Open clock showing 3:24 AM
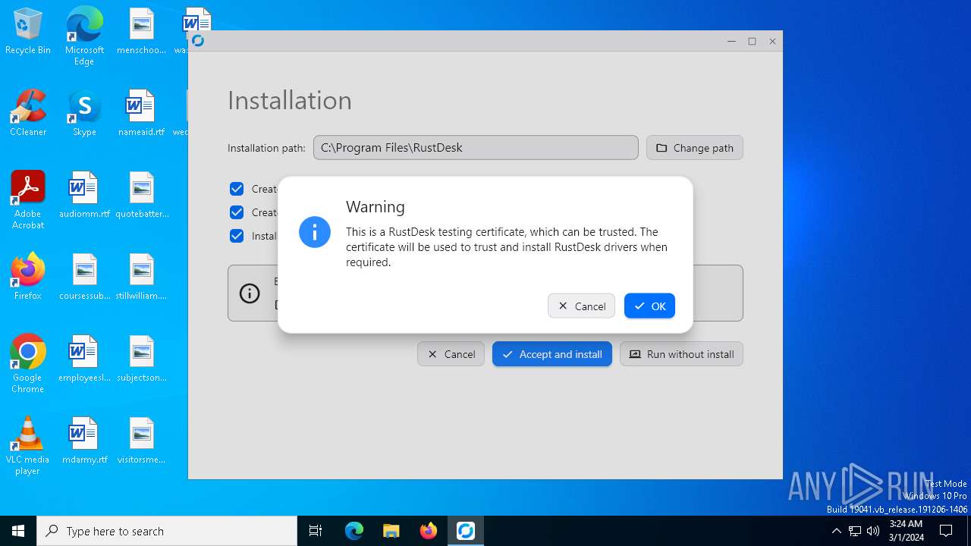971x546 pixels. [907, 531]
